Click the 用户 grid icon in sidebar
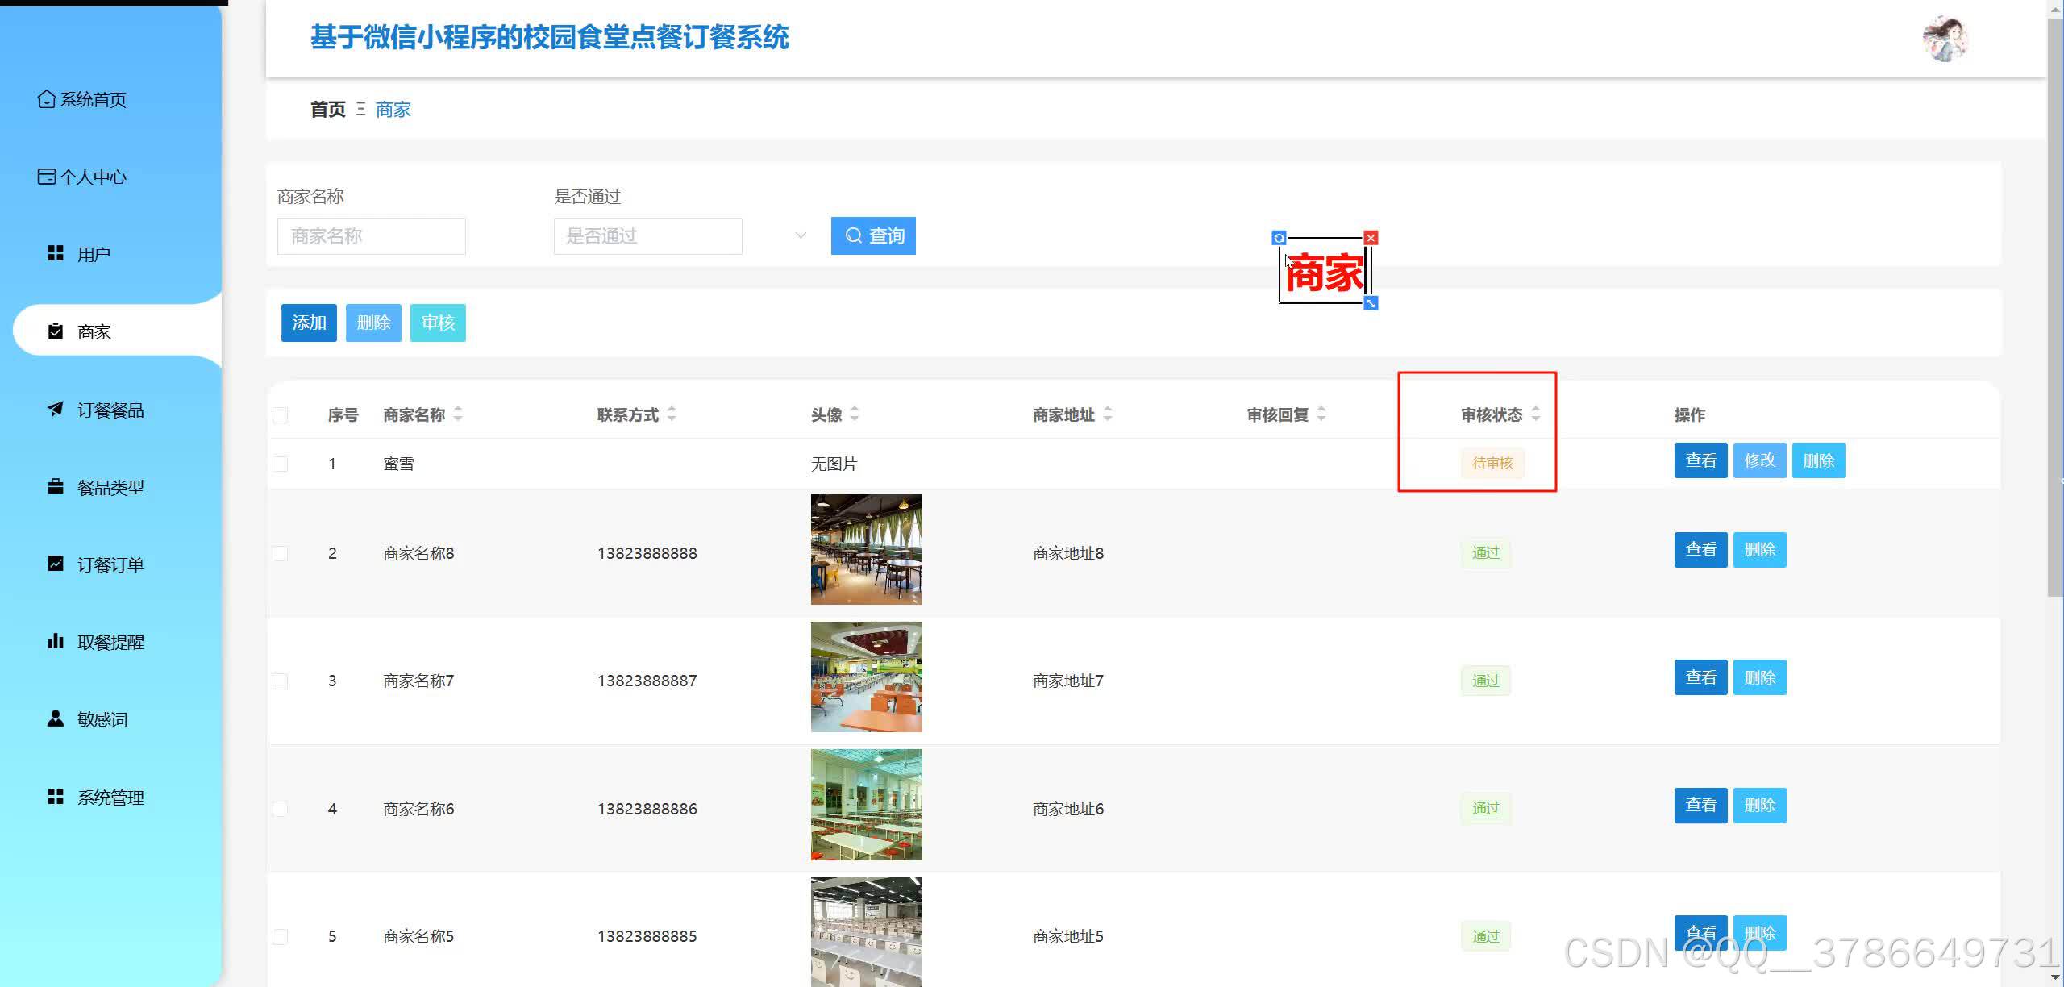2064x987 pixels. tap(55, 252)
